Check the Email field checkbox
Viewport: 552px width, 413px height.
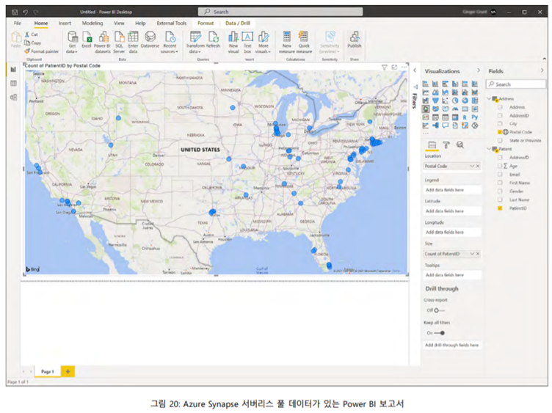coord(500,174)
